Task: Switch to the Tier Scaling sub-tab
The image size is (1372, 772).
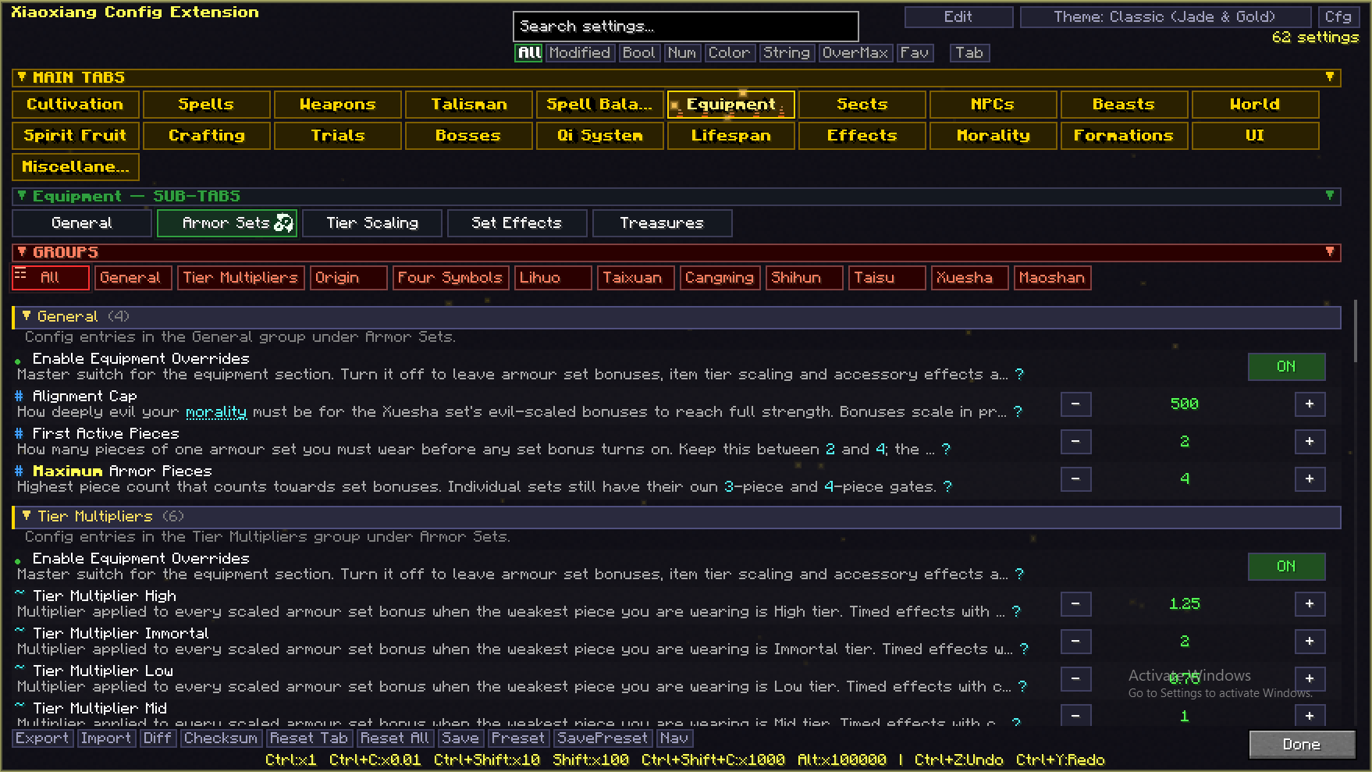Action: pos(372,222)
